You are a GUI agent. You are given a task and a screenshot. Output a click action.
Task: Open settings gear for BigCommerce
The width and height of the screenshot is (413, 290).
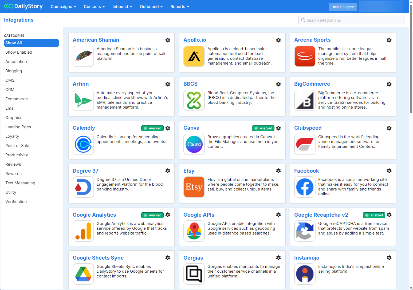[x=389, y=84]
